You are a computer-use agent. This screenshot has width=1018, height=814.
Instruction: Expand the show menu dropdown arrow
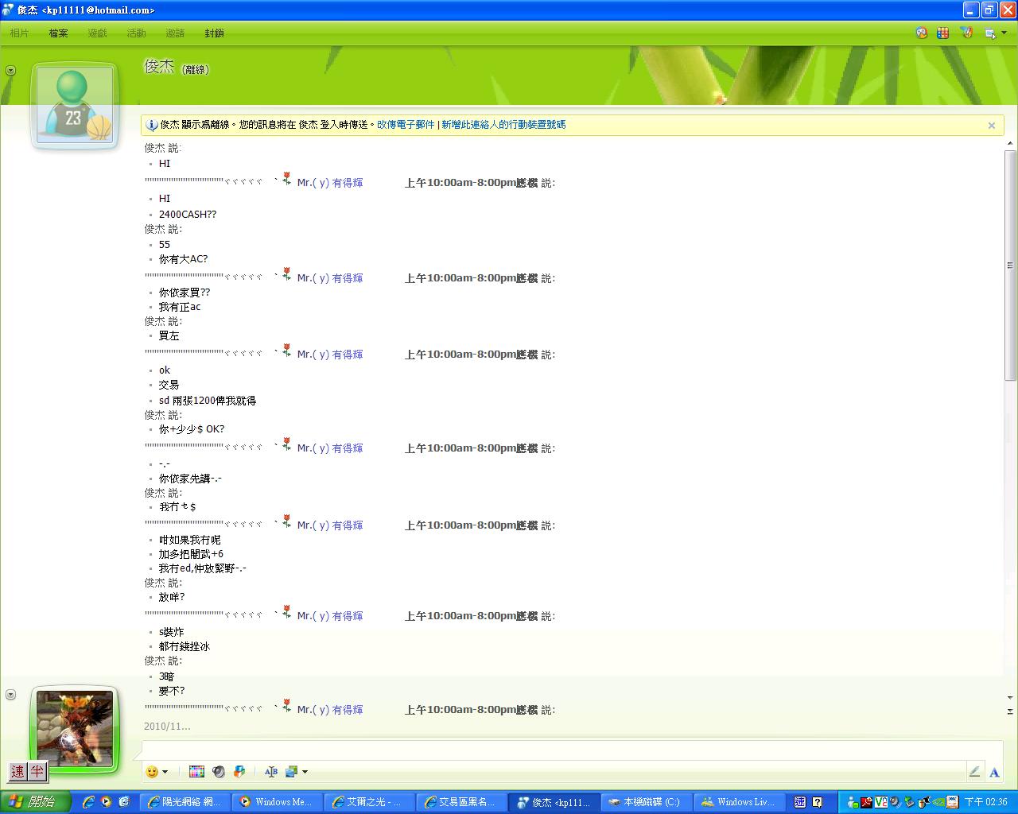tap(1004, 33)
